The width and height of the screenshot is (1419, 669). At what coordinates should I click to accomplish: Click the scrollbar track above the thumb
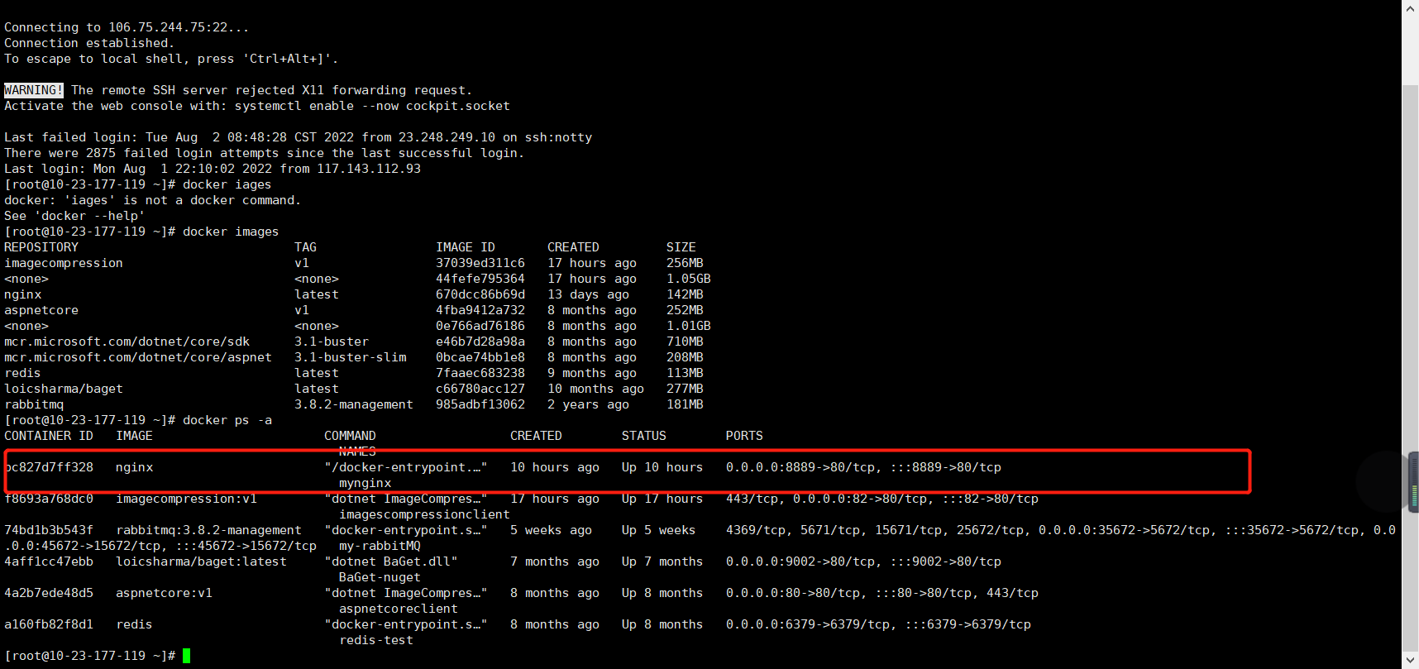[1410, 50]
